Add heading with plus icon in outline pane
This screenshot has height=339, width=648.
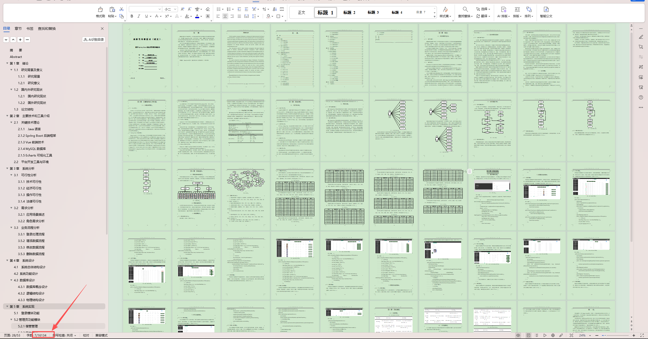tap(20, 39)
